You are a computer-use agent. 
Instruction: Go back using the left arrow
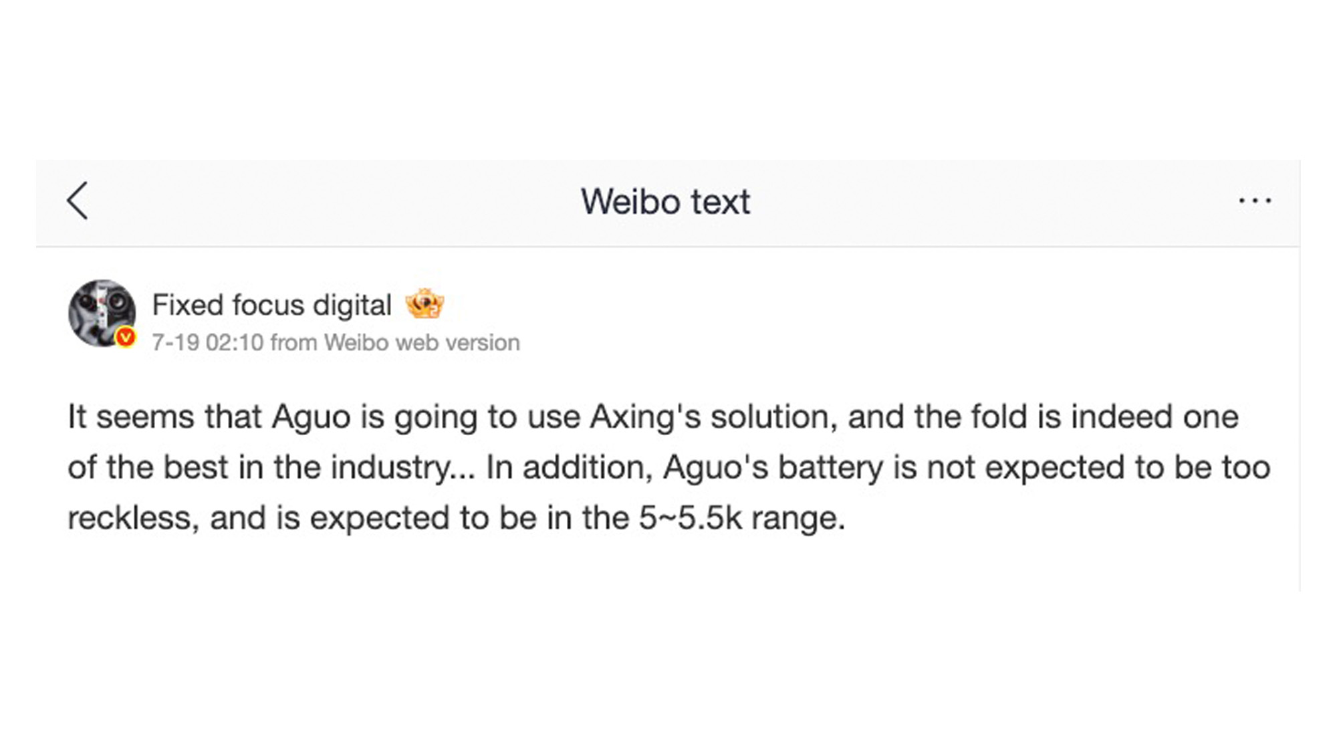pyautogui.click(x=78, y=201)
